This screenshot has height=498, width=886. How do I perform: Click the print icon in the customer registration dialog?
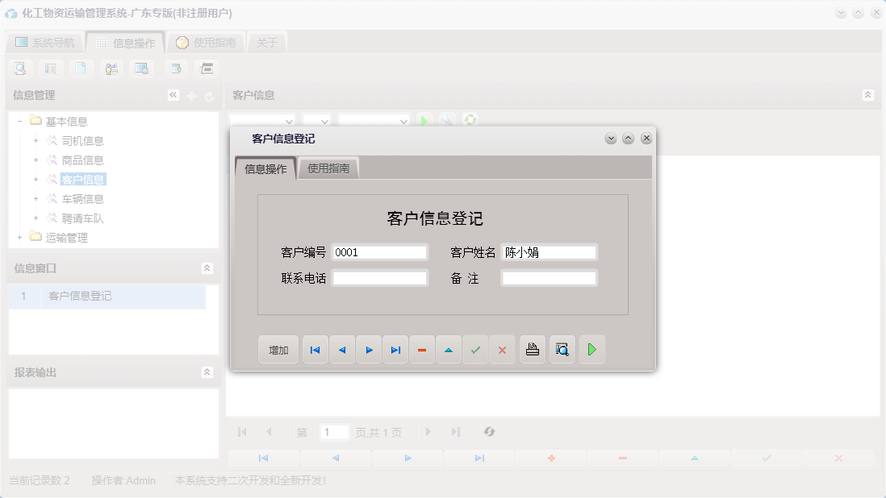tap(532, 349)
